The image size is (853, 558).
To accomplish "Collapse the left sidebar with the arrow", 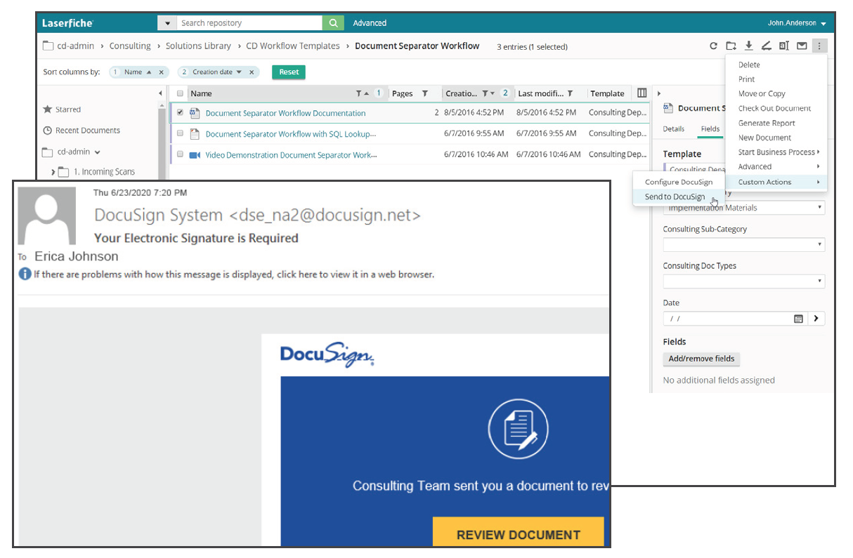I will (x=160, y=93).
